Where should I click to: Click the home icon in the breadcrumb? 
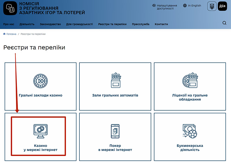click(4, 34)
